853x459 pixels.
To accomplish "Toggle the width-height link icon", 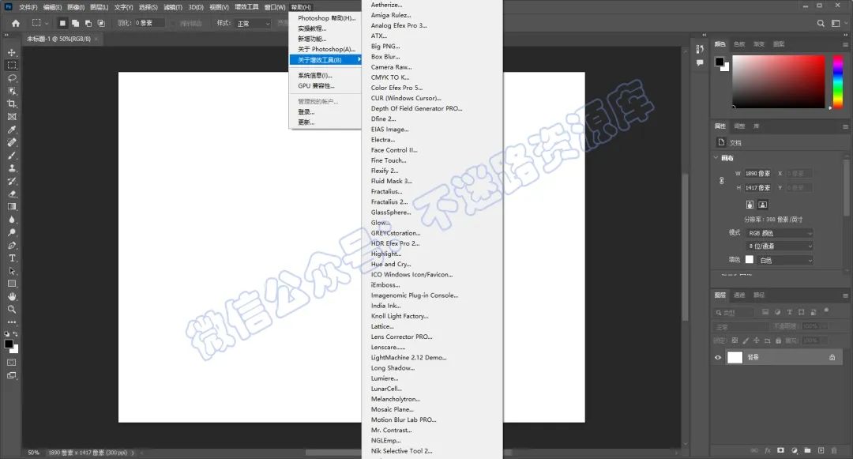I will pos(721,181).
